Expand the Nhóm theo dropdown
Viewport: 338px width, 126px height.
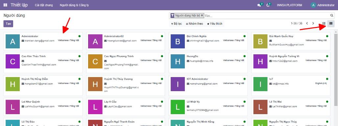point(194,24)
